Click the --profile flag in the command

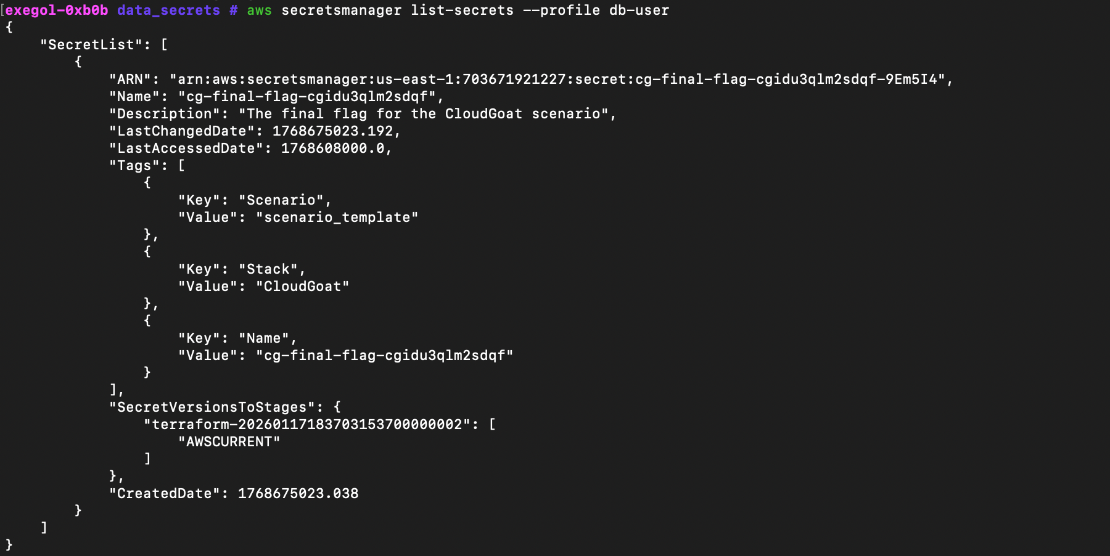[561, 10]
